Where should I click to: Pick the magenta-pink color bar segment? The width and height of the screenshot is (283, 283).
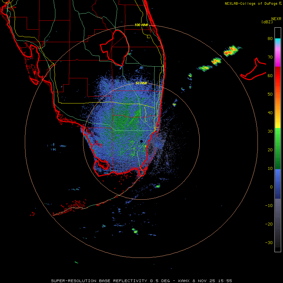coord(278,57)
